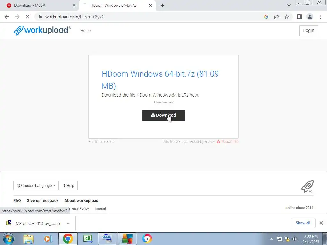
Task: Click the rocket icon in the footer
Action: [307, 186]
